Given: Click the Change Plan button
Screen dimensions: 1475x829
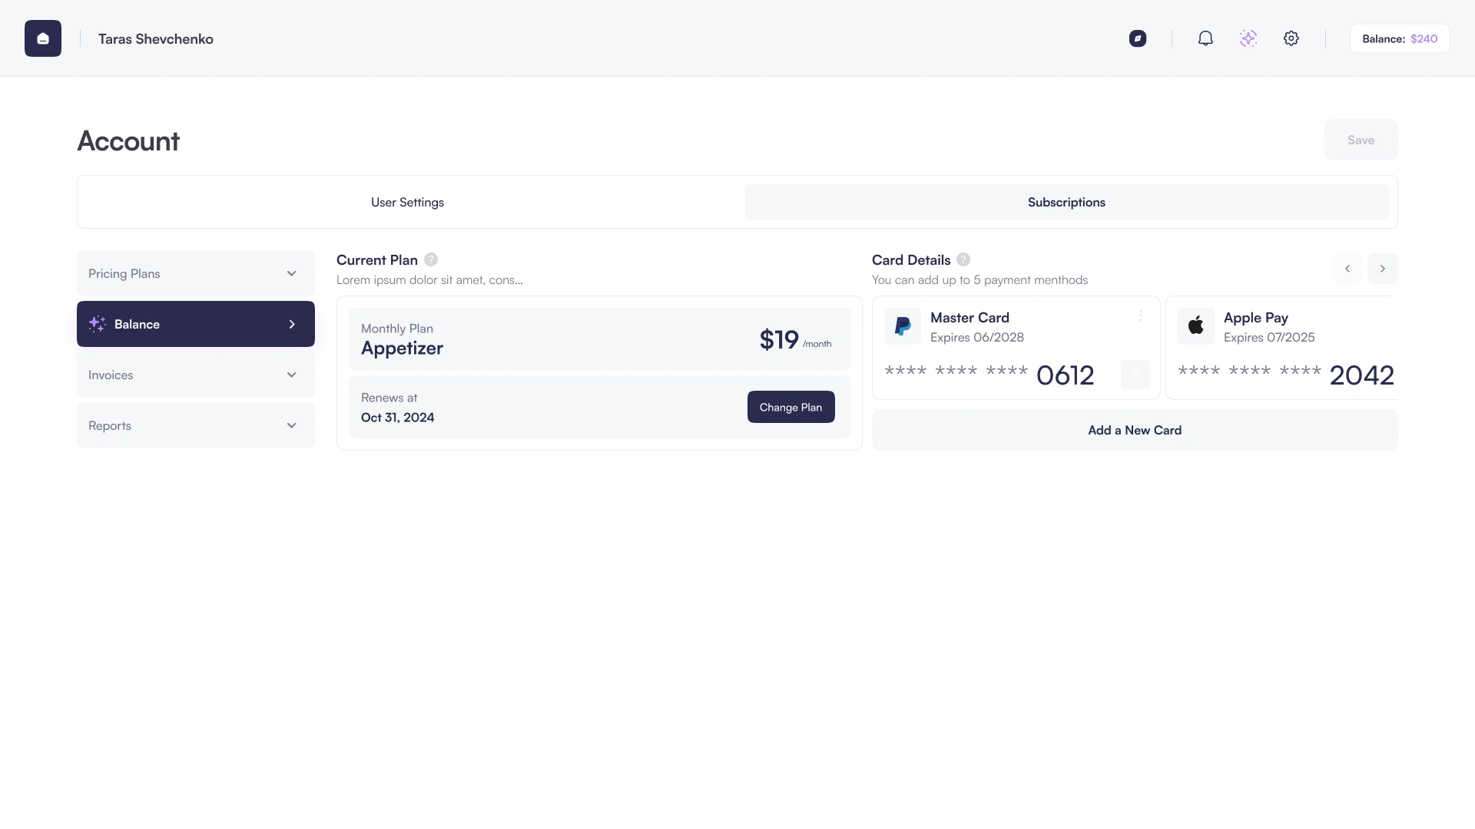Looking at the screenshot, I should pyautogui.click(x=791, y=407).
